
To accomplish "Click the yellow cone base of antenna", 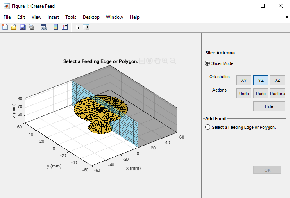I will 101,128.
